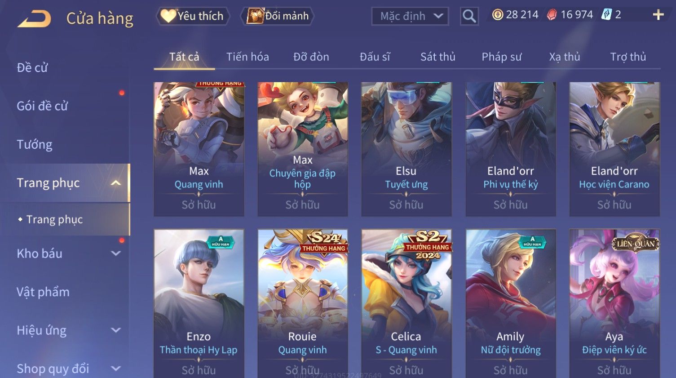The image size is (676, 378).
Task: Tap the golden back arrow icon
Action: click(34, 18)
